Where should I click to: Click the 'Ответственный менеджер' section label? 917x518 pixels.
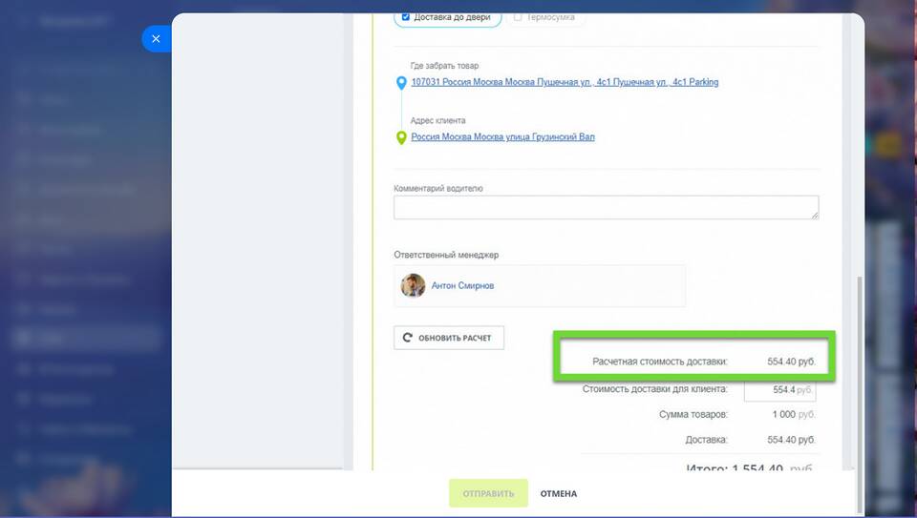446,255
